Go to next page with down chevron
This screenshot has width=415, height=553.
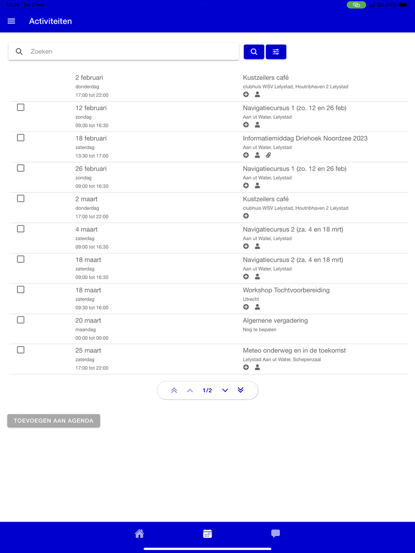click(x=225, y=390)
